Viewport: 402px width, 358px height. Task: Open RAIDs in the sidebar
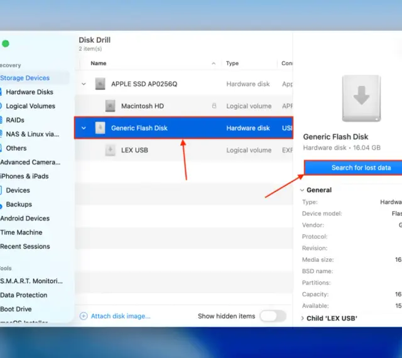[15, 120]
